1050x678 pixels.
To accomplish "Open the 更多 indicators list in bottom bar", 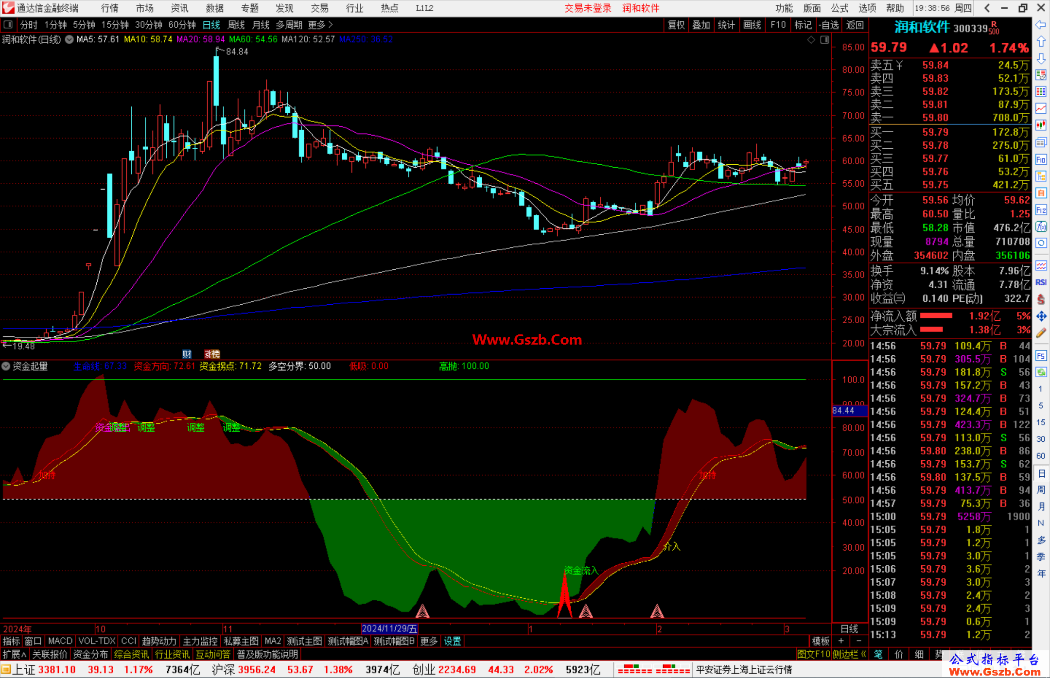I will (429, 641).
